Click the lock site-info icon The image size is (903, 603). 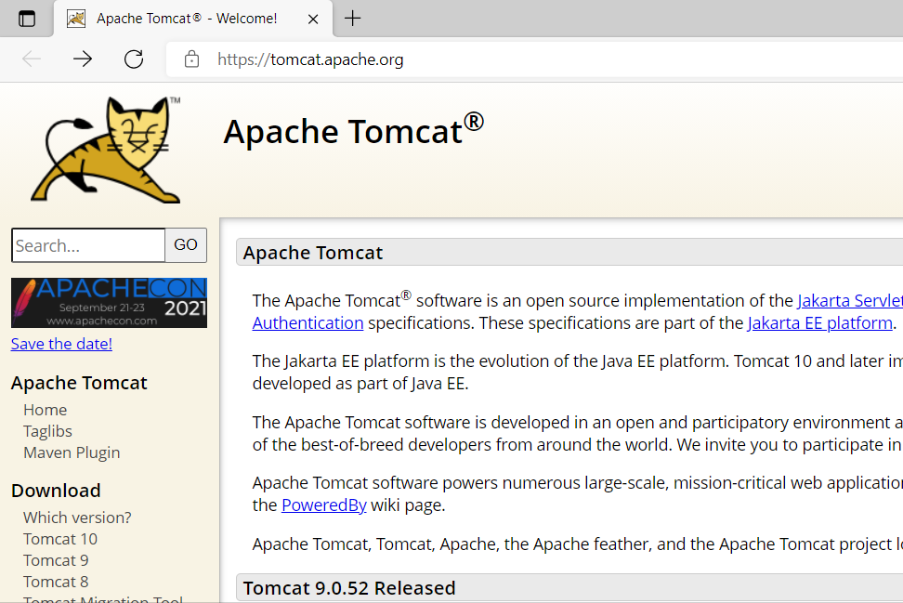[192, 60]
